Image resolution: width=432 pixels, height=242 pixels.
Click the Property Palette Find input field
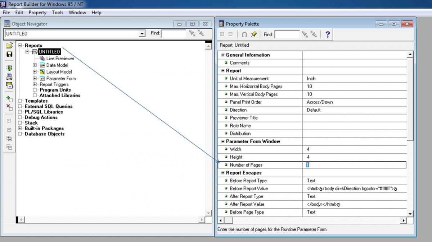[x=287, y=34]
